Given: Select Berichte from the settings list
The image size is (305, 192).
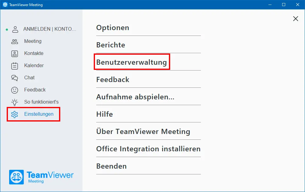Looking at the screenshot, I should click(x=149, y=45).
